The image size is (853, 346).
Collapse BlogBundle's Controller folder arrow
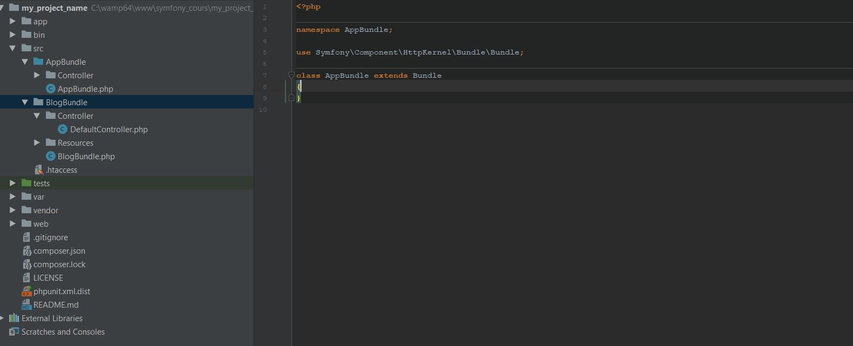(x=37, y=116)
